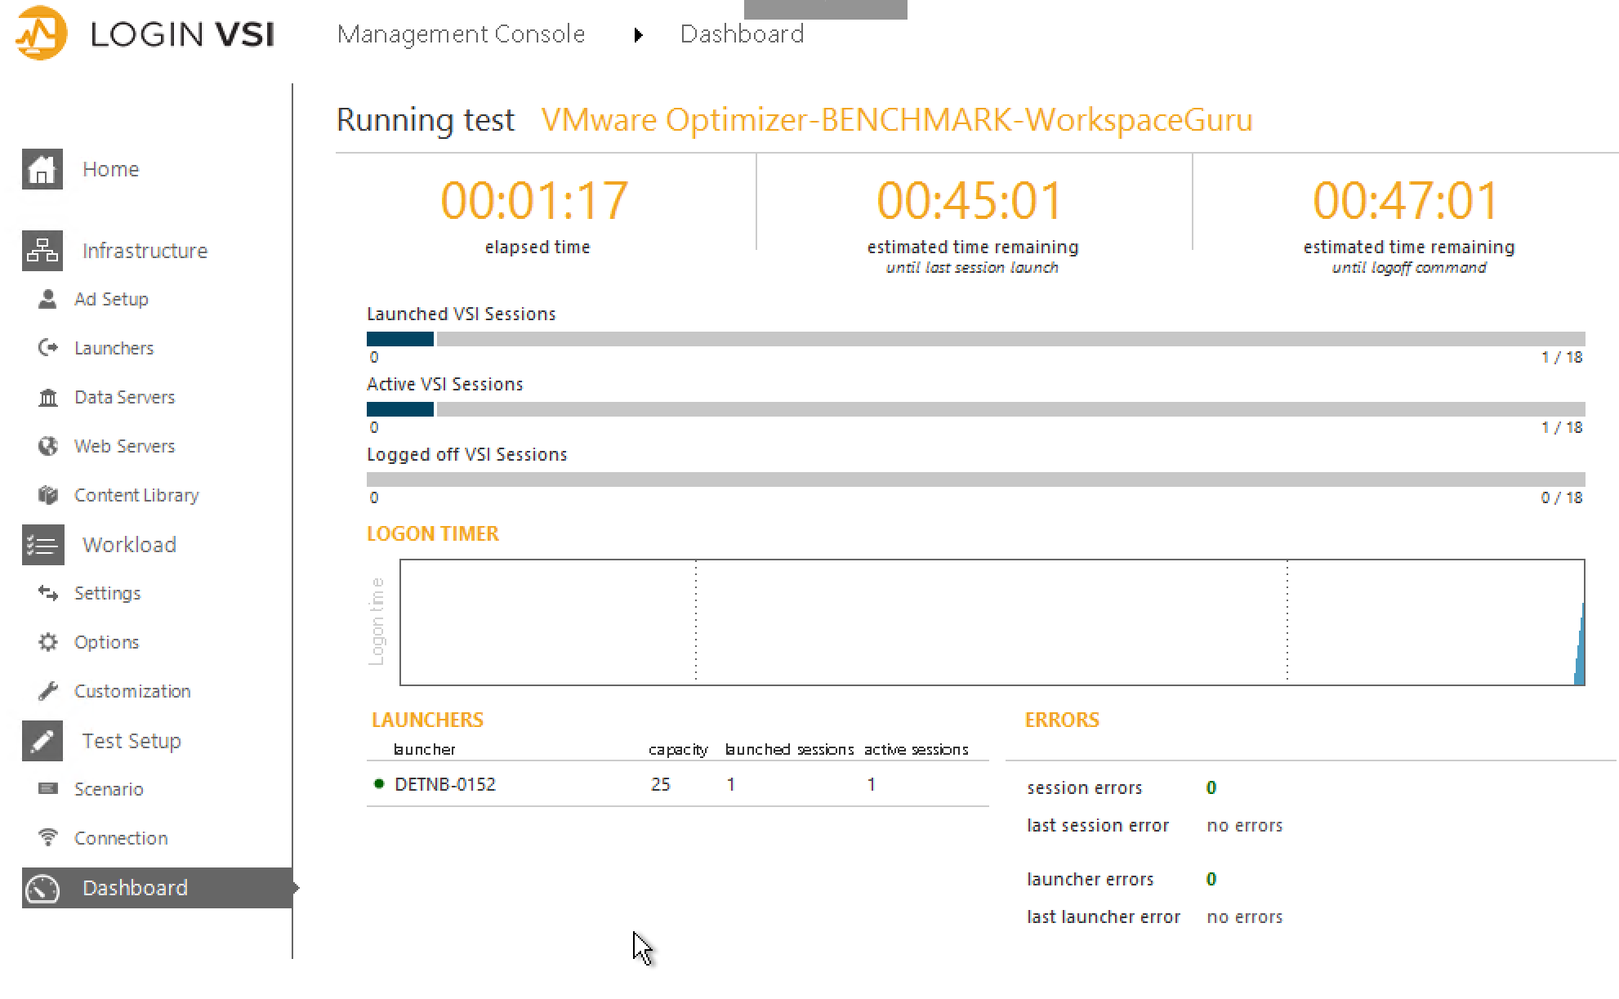The image size is (1619, 999).
Task: Click the Settings arrows icon
Action: coord(47,593)
